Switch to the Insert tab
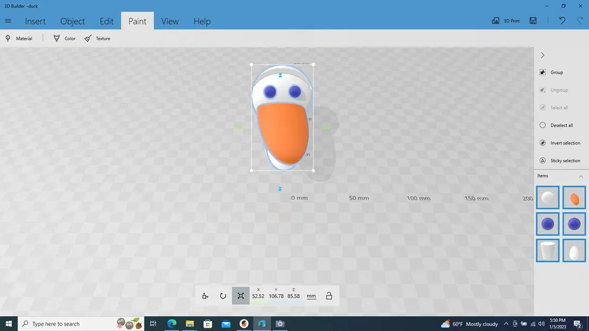 [x=36, y=21]
